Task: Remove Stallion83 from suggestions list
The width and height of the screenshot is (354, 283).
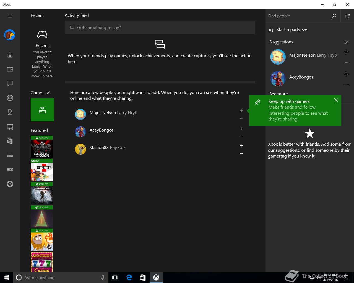Action: pyautogui.click(x=241, y=154)
